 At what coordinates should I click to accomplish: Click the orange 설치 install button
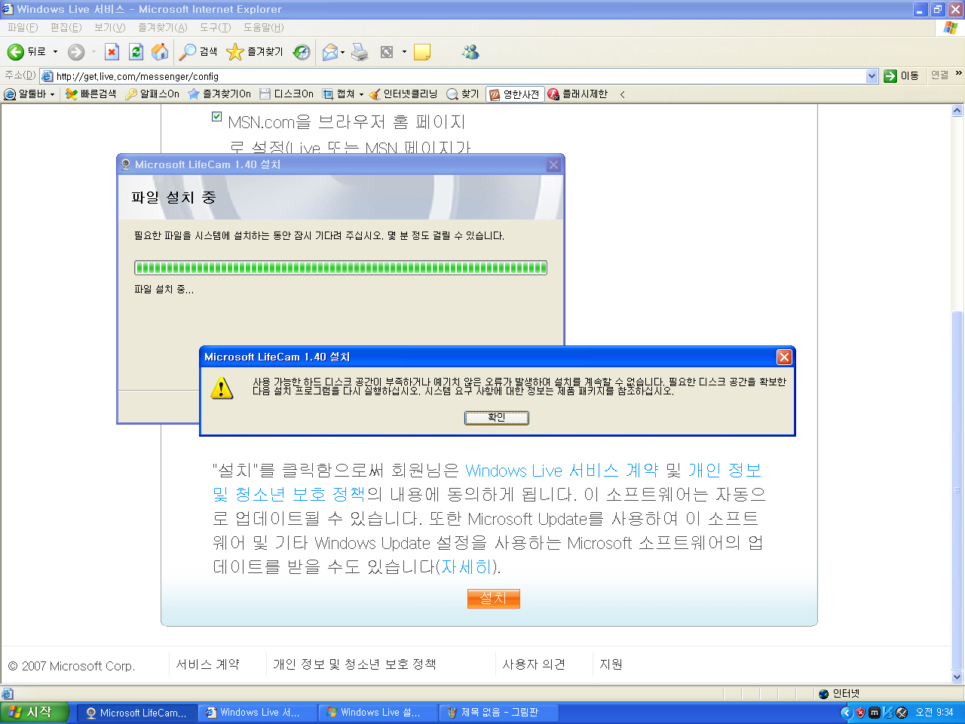tap(493, 598)
